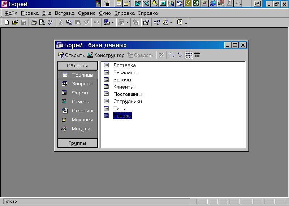Click the Code editor toolbar icon
The width and height of the screenshot is (289, 206).
[136, 22]
